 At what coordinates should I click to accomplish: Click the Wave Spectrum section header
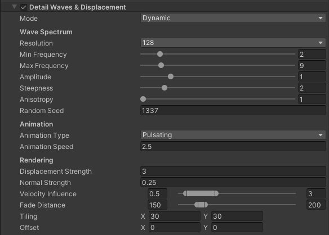[x=46, y=32]
